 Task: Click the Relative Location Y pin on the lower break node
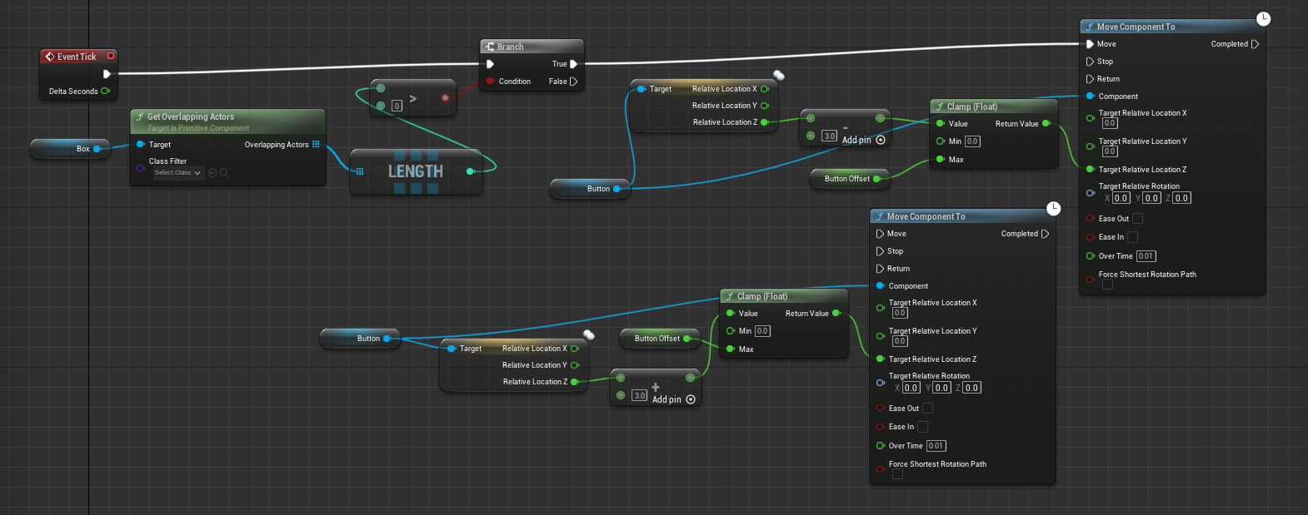tap(574, 365)
